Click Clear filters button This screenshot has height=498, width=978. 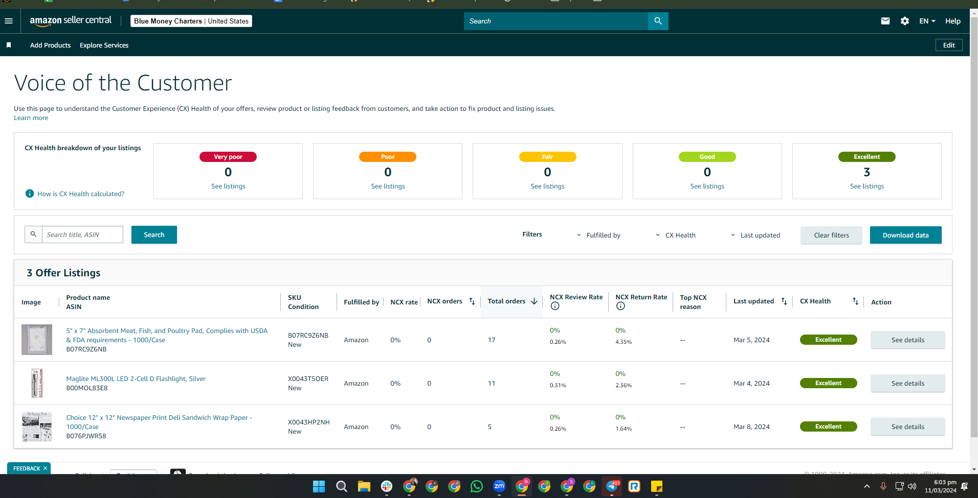pyautogui.click(x=831, y=235)
